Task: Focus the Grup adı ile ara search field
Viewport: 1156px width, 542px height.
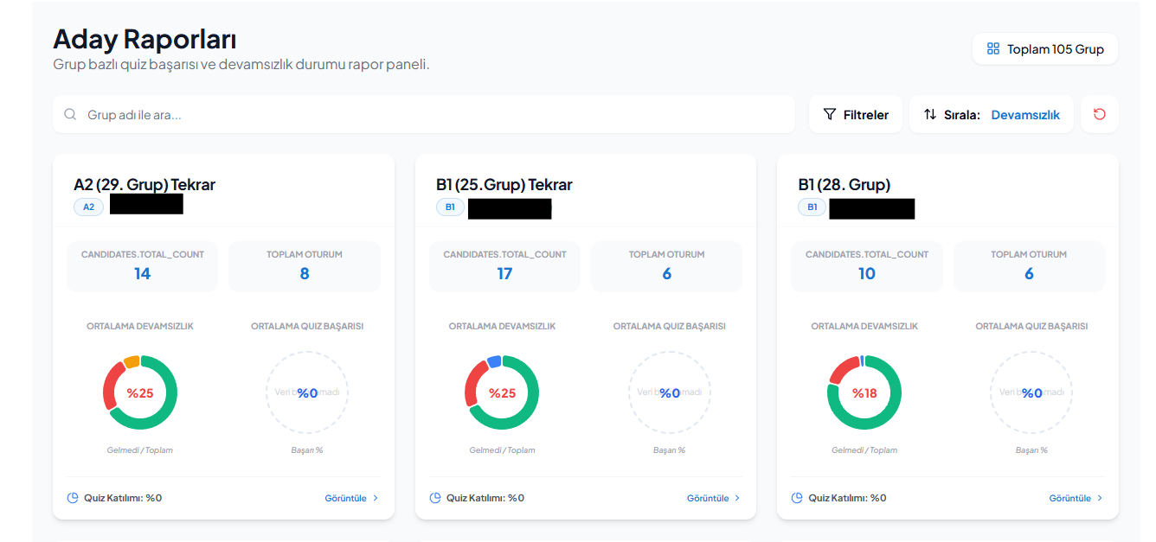Action: click(424, 114)
